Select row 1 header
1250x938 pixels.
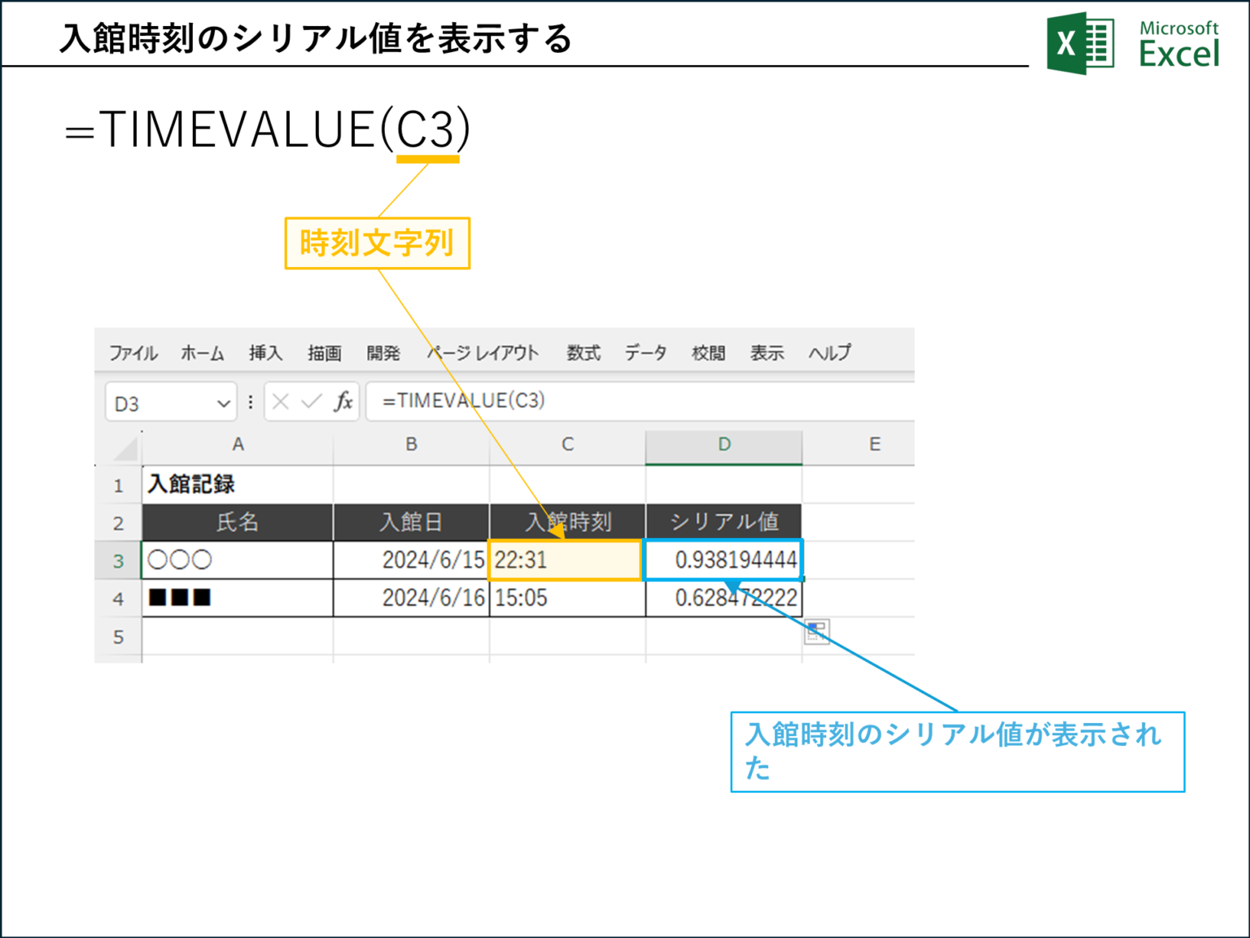[x=118, y=485]
